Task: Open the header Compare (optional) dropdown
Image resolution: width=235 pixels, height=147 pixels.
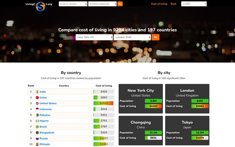Action: (x=102, y=4)
